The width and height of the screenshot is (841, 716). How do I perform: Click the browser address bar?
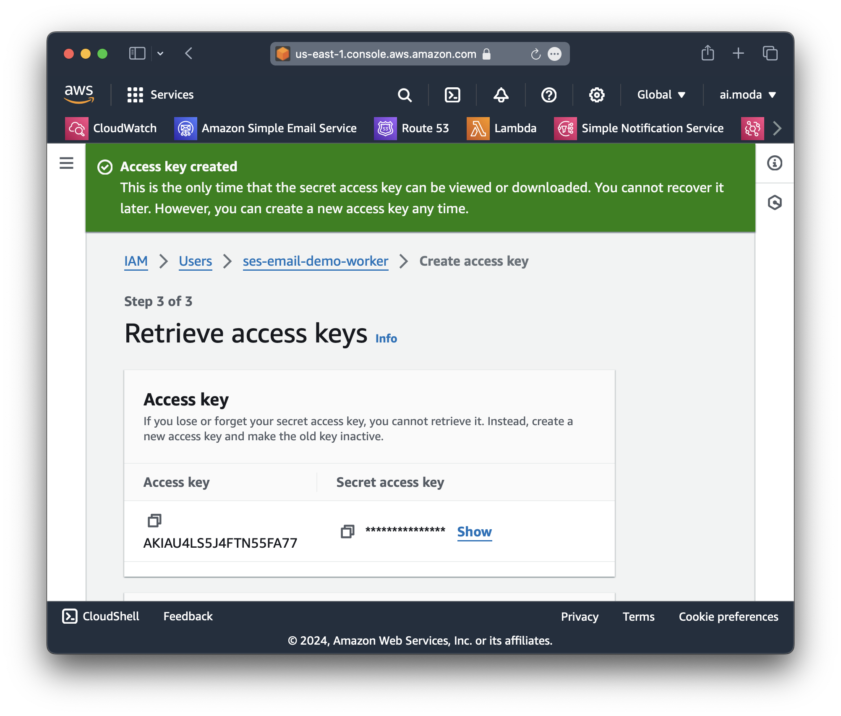pyautogui.click(x=385, y=54)
